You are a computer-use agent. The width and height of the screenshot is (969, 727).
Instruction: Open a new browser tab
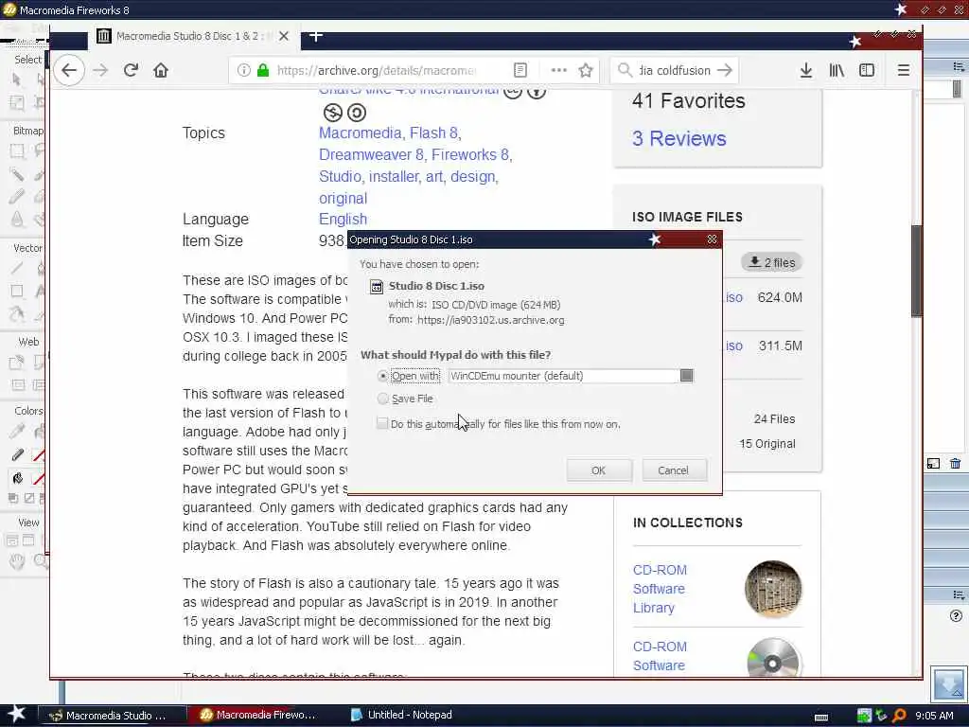pos(316,36)
